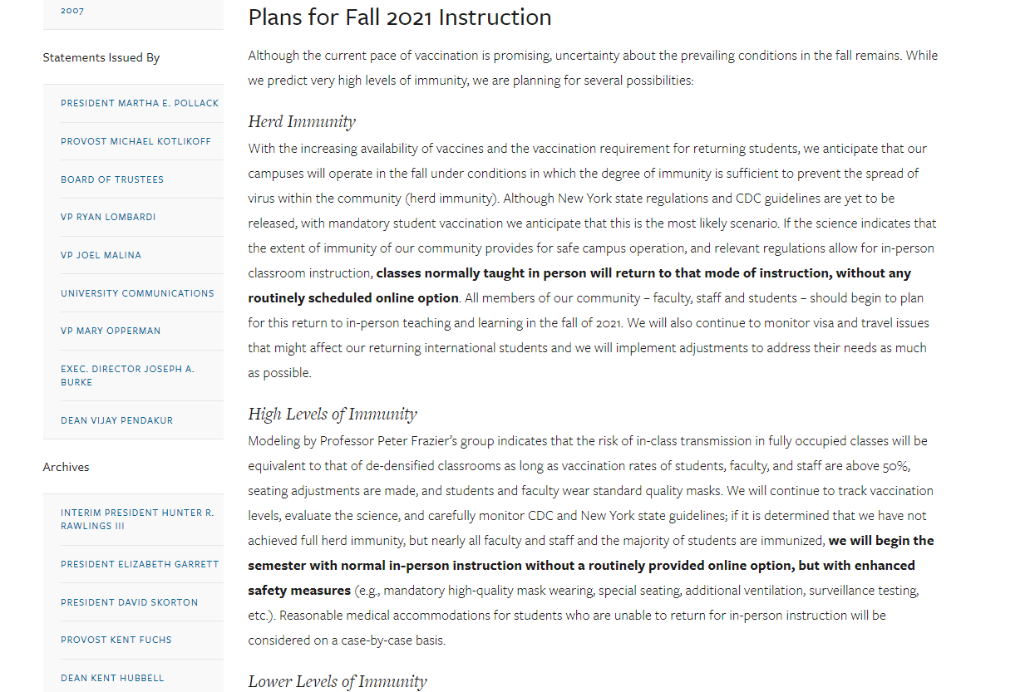Image resolution: width=1035 pixels, height=692 pixels.
Task: Open Dean Kent Hubbell archive
Action: click(112, 678)
